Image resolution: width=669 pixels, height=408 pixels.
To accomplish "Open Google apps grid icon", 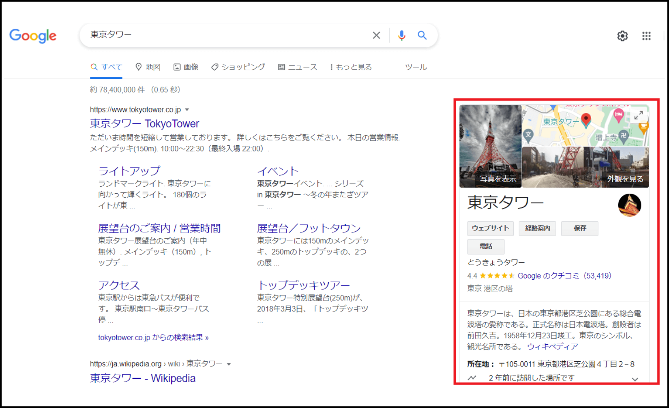I will (646, 36).
